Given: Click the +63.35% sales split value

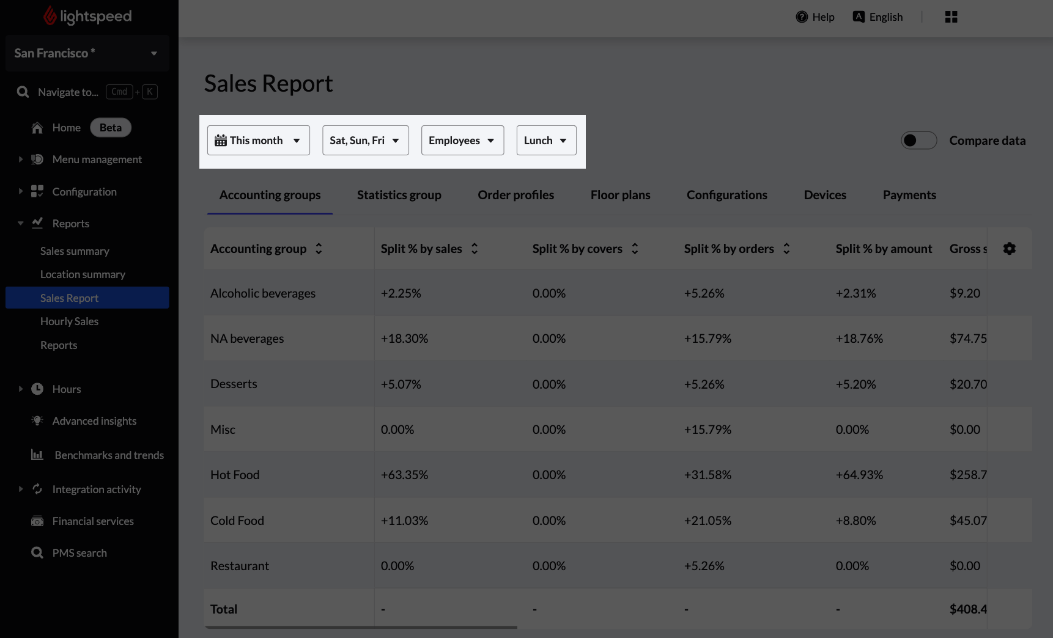Looking at the screenshot, I should click(404, 475).
